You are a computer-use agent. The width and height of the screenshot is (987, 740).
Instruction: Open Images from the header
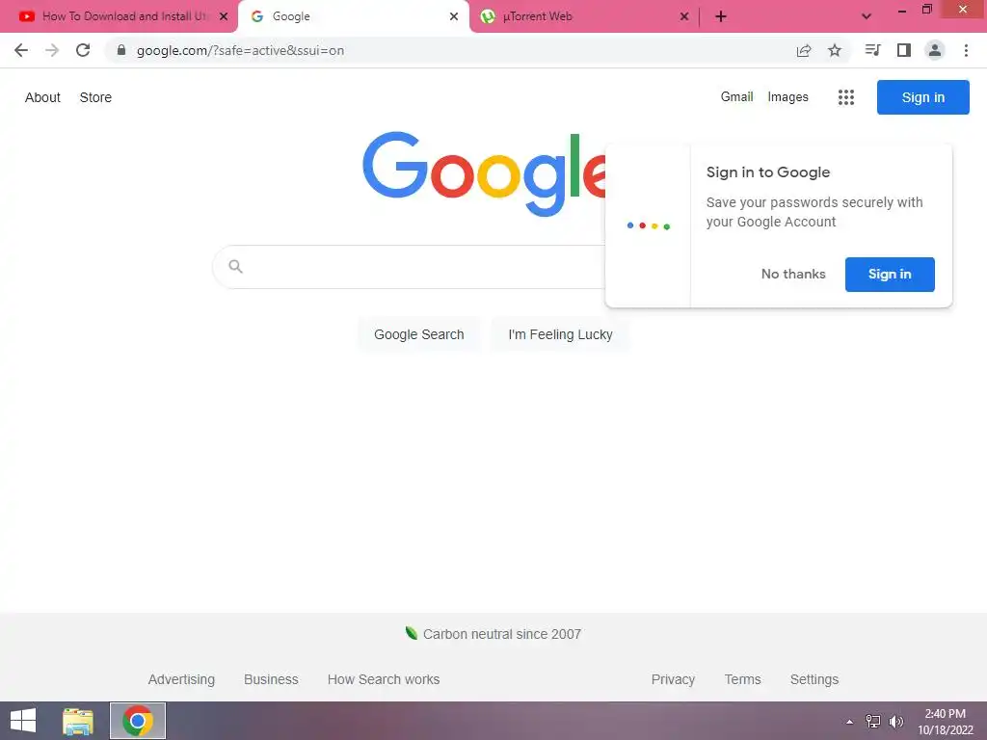click(x=787, y=97)
